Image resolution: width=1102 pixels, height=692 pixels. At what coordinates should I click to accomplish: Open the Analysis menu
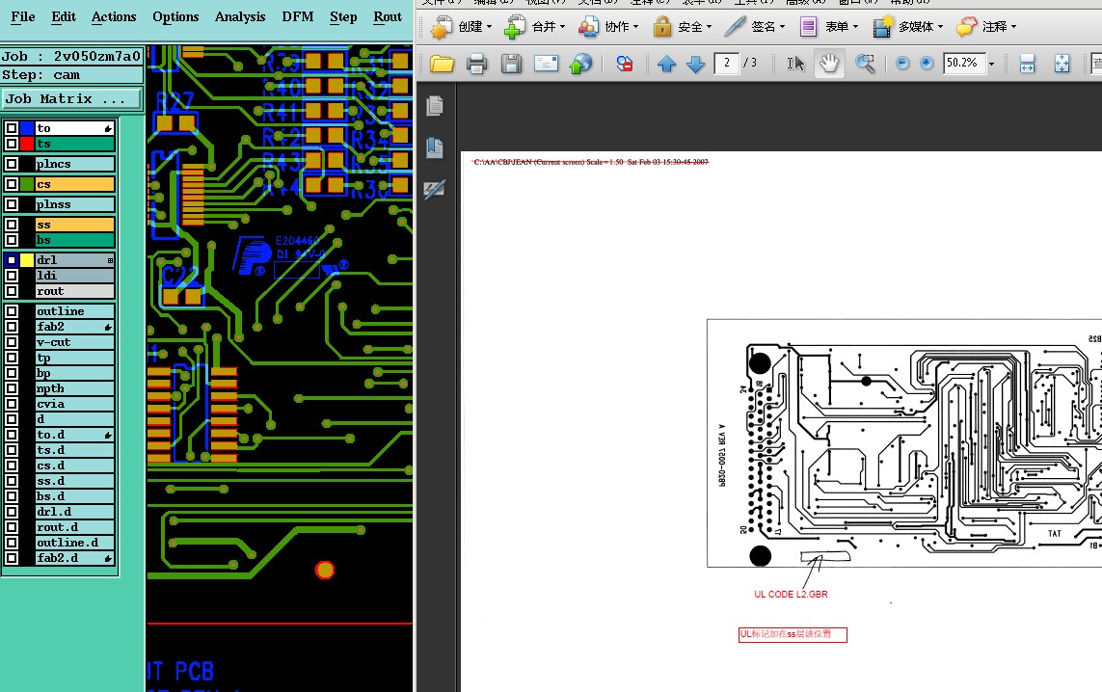point(240,16)
